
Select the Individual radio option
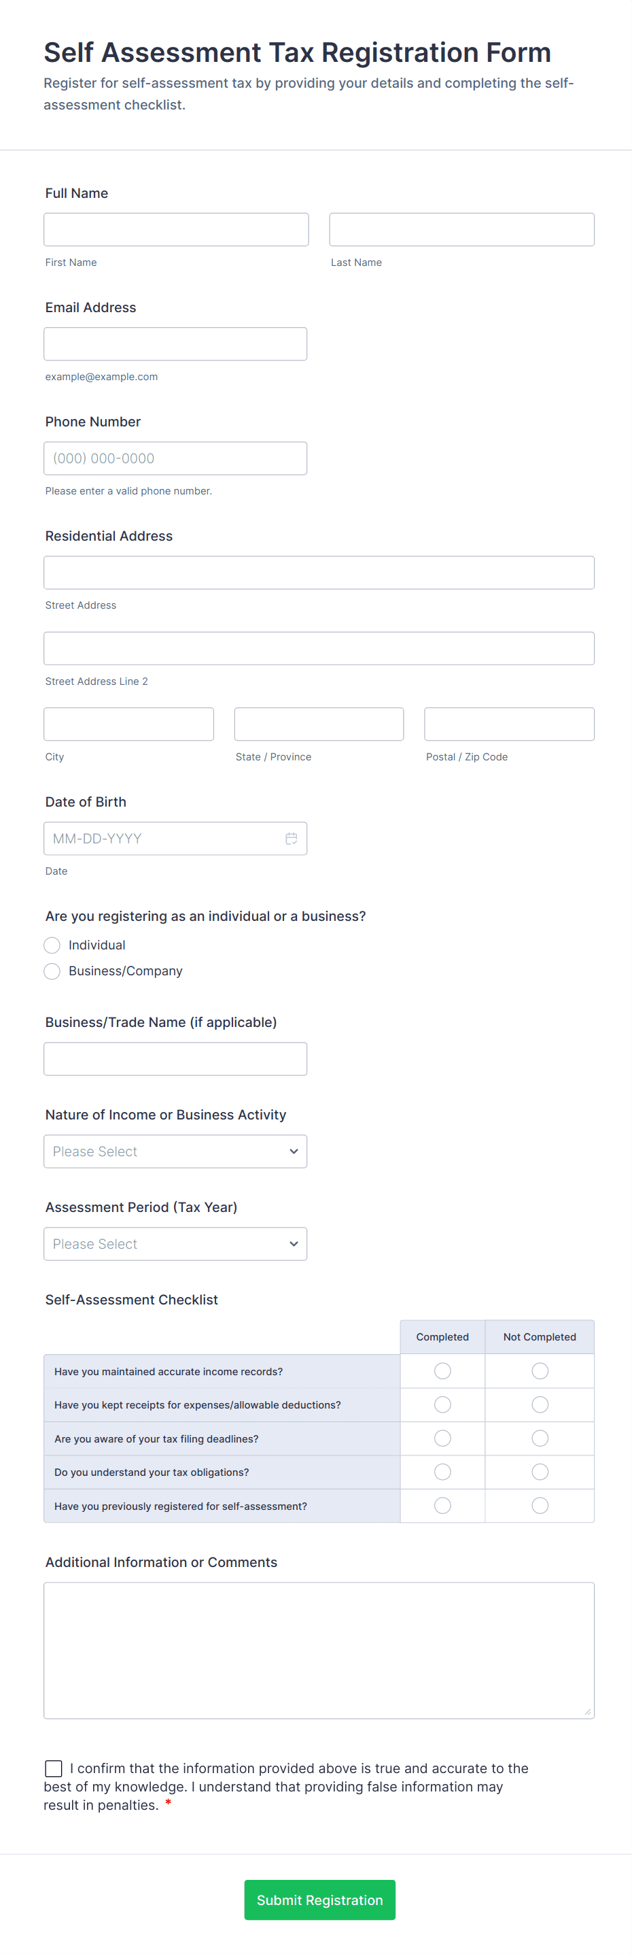(52, 945)
